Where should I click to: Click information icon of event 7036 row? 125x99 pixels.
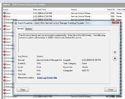(4, 20)
